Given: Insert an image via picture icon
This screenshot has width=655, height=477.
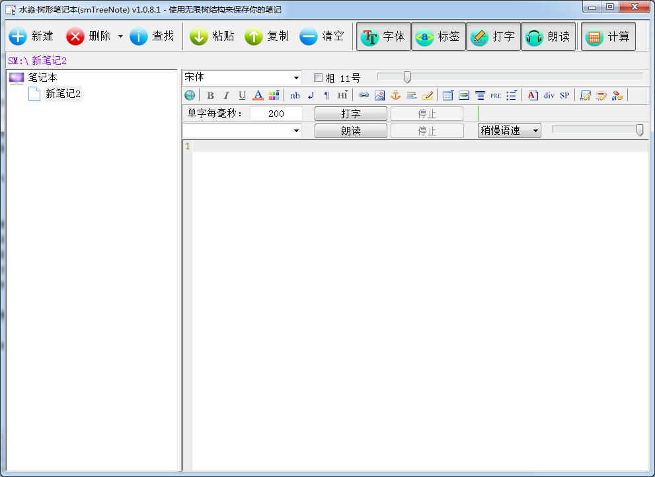Looking at the screenshot, I should pos(380,95).
